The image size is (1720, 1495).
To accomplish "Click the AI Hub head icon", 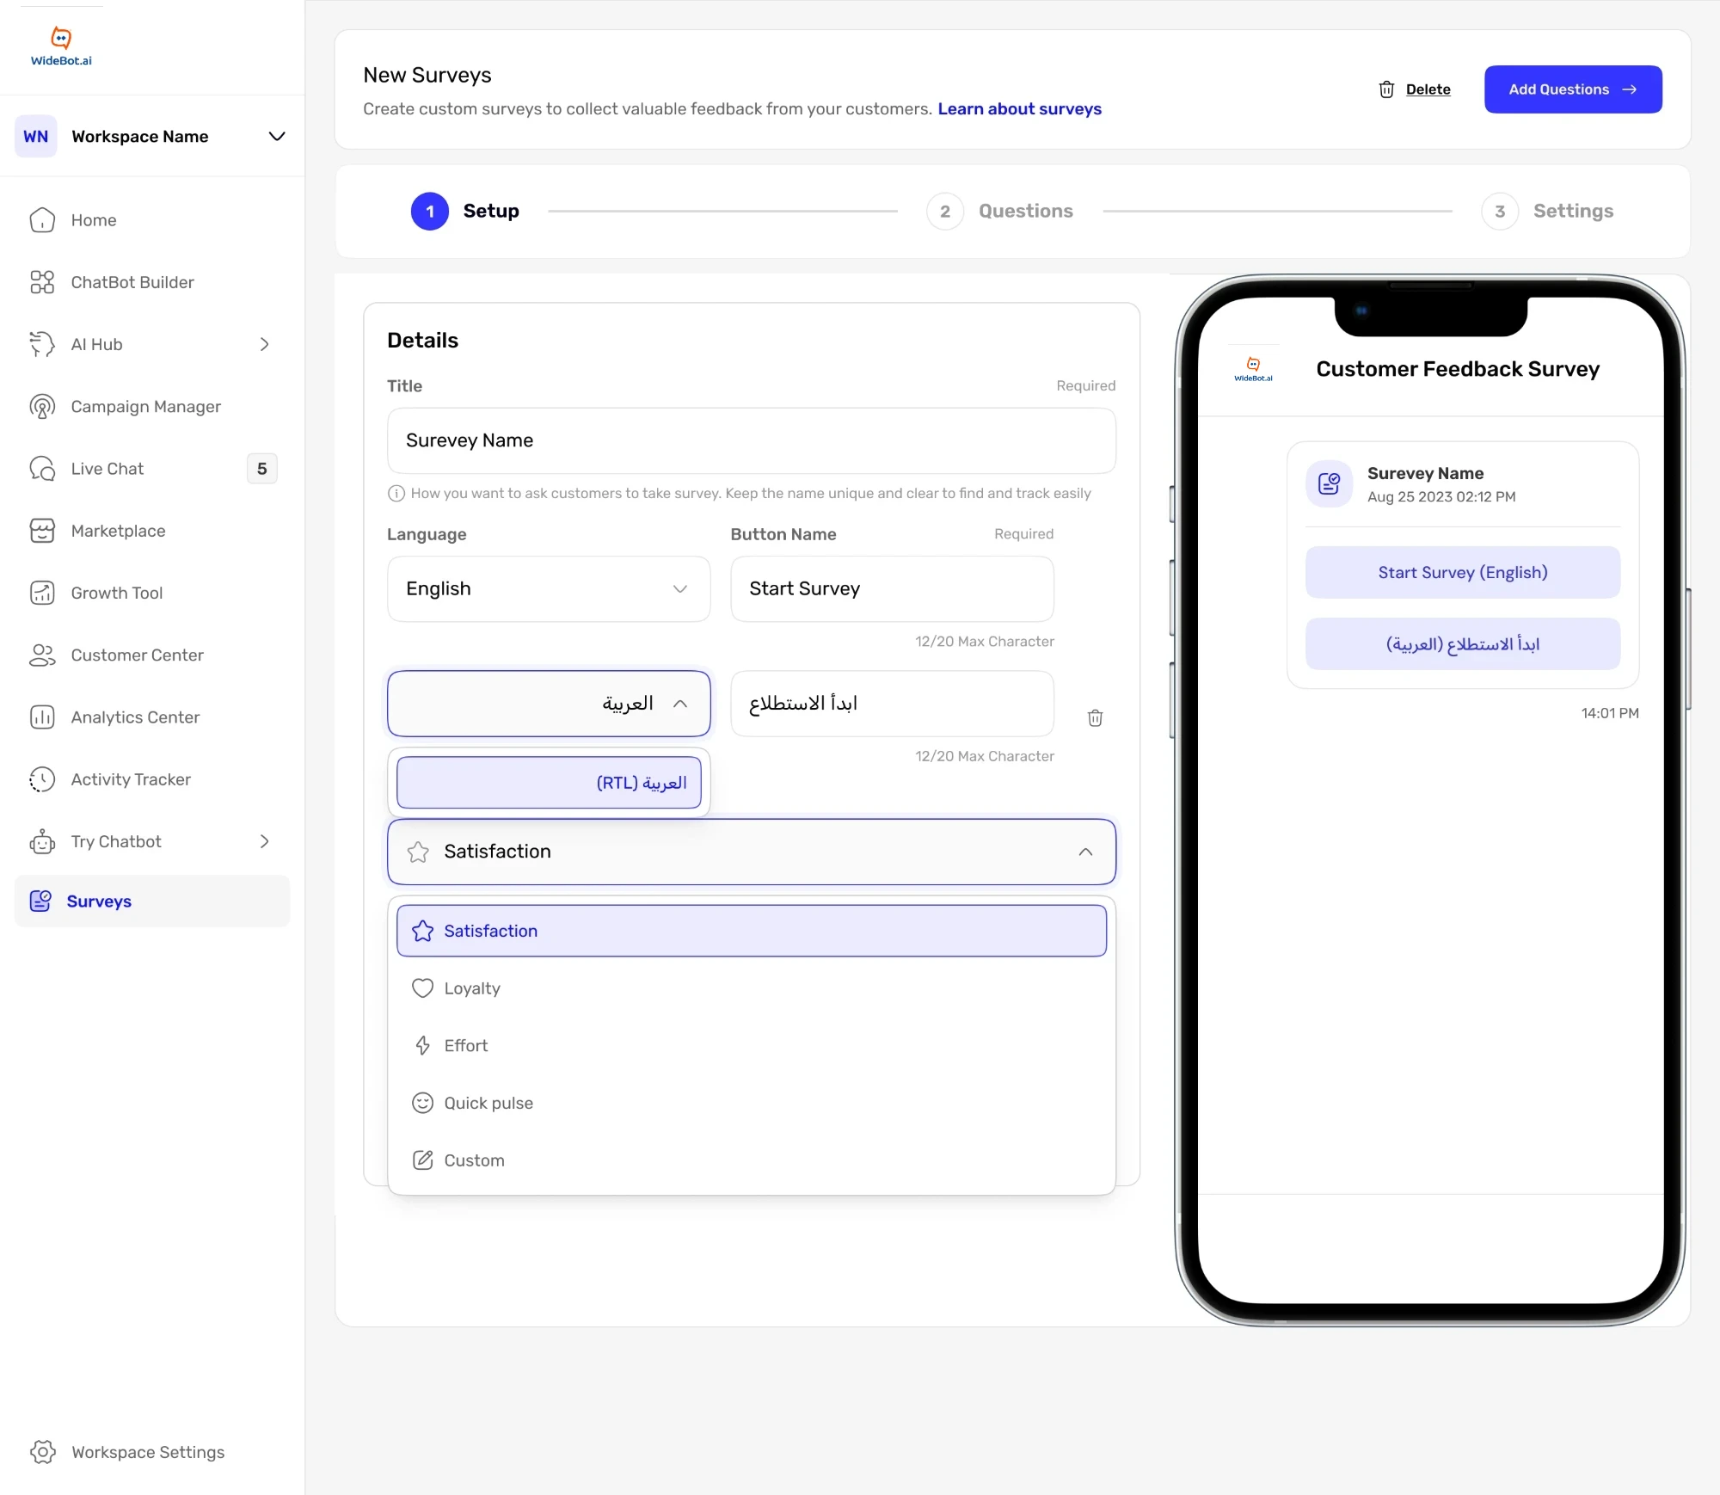I will [42, 344].
